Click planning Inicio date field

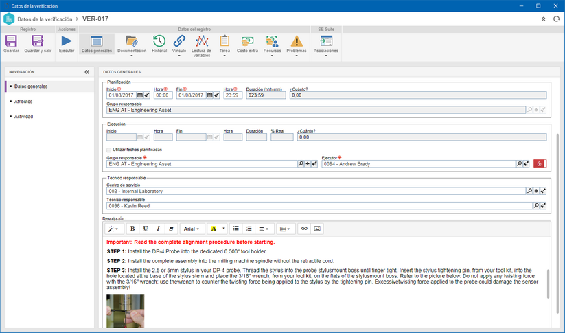tap(122, 95)
